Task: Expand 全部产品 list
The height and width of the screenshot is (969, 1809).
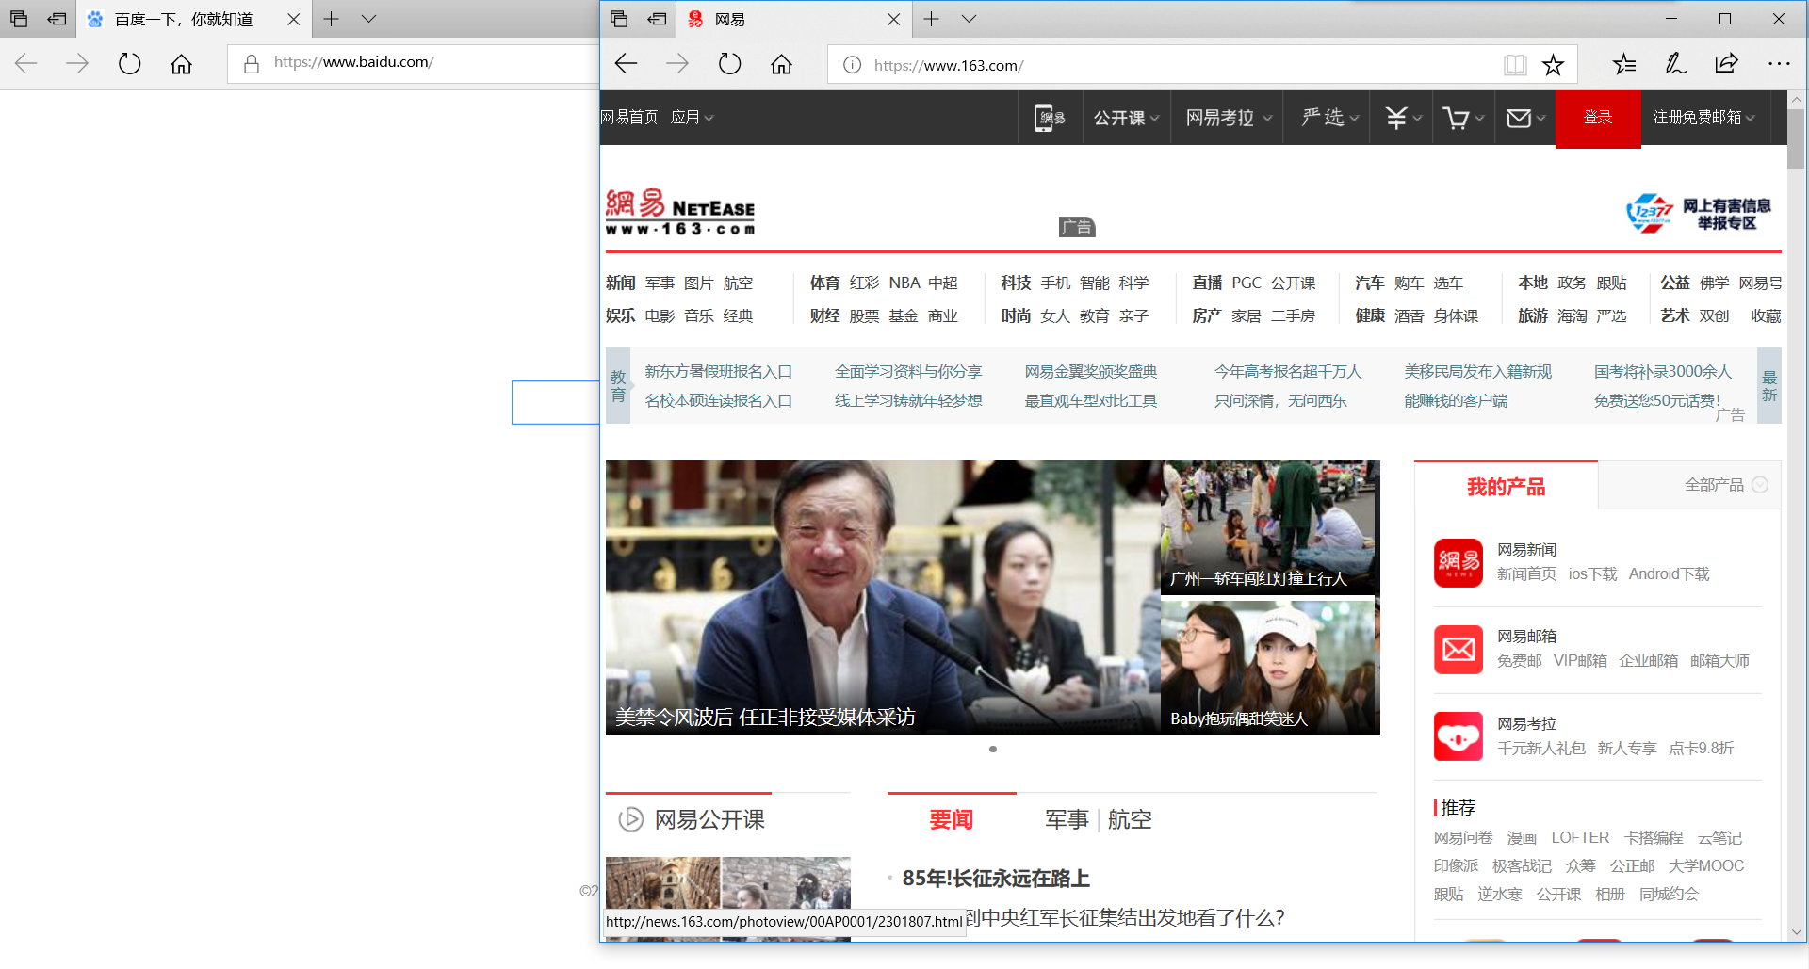Action: pyautogui.click(x=1726, y=485)
